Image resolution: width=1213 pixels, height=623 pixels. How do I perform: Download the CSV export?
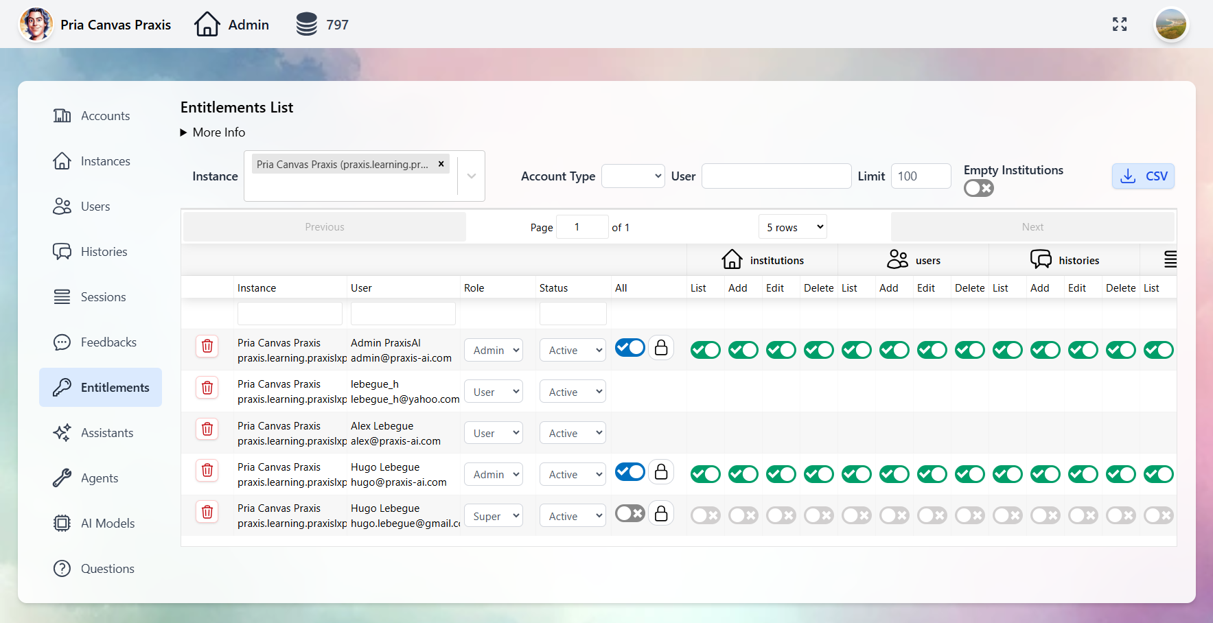(x=1144, y=176)
